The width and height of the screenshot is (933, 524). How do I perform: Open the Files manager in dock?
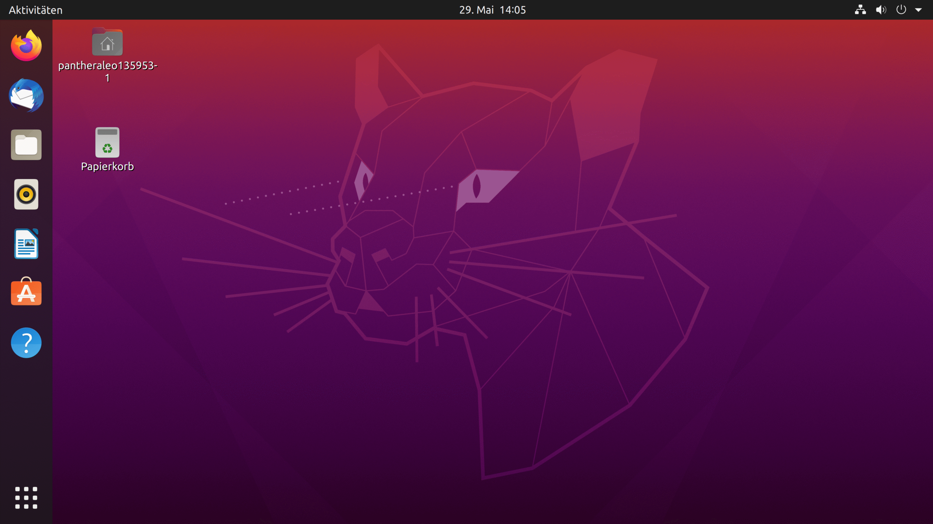pos(26,145)
